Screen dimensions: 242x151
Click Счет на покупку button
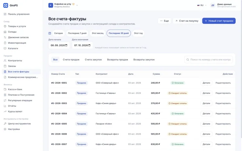point(187,21)
